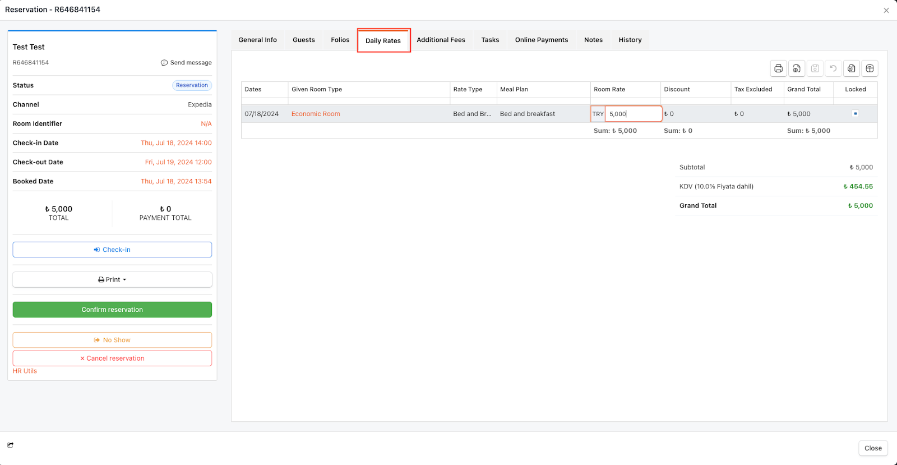This screenshot has width=897, height=465.
Task: Click the spreadsheet export icon beside the printer
Action: tap(797, 68)
